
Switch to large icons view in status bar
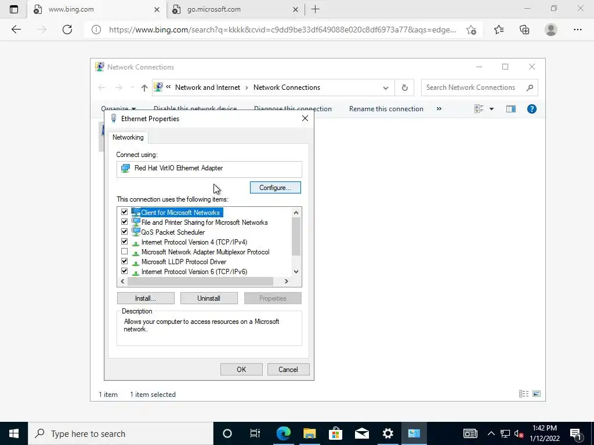pyautogui.click(x=537, y=394)
